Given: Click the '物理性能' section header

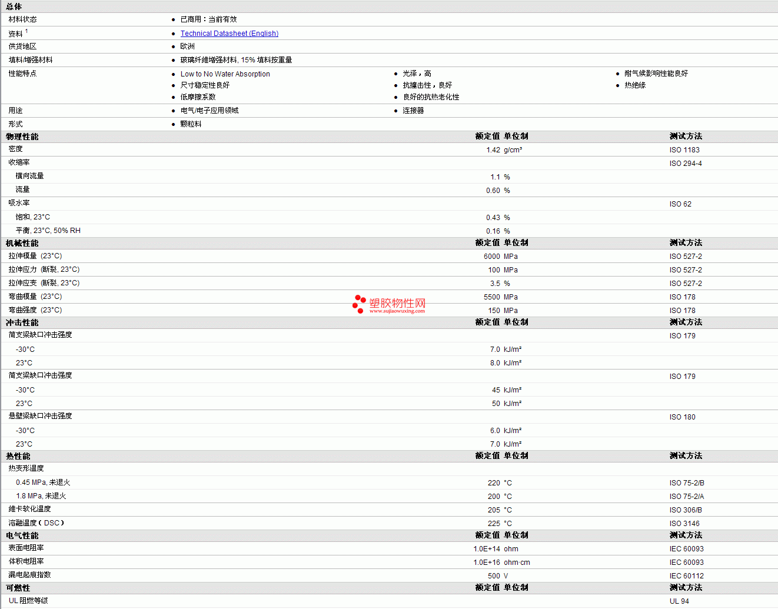Looking at the screenshot, I should click(22, 137).
